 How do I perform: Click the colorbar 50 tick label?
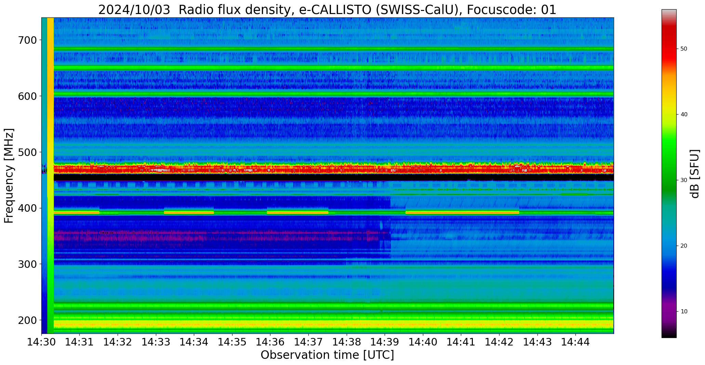(x=684, y=49)
